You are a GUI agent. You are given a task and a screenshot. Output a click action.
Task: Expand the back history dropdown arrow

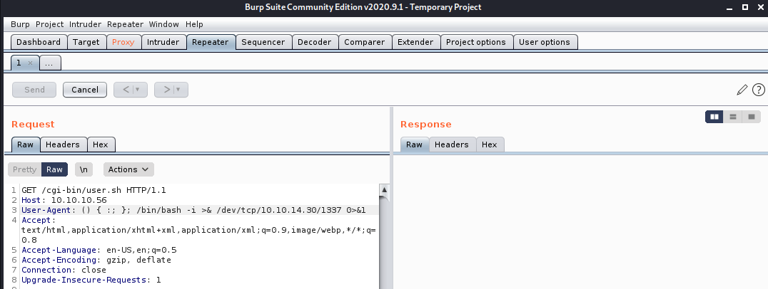tap(138, 90)
